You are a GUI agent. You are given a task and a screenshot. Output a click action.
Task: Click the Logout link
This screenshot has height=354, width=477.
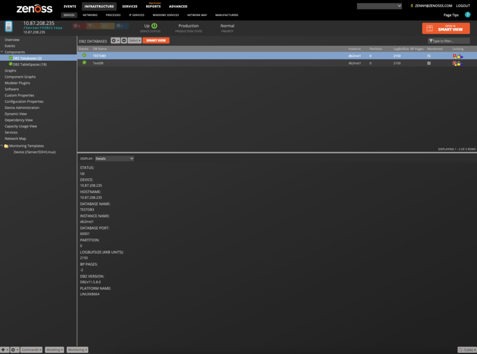tap(463, 6)
